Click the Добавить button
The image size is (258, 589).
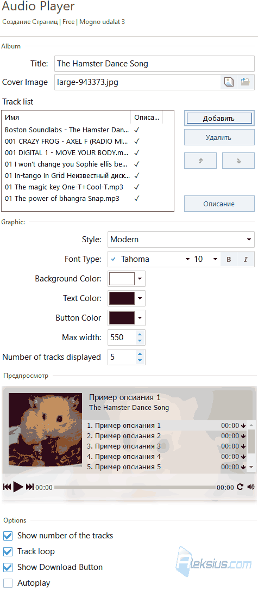pos(219,118)
